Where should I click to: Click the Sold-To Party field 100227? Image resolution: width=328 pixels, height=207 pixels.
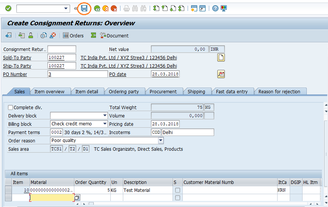[62, 57]
